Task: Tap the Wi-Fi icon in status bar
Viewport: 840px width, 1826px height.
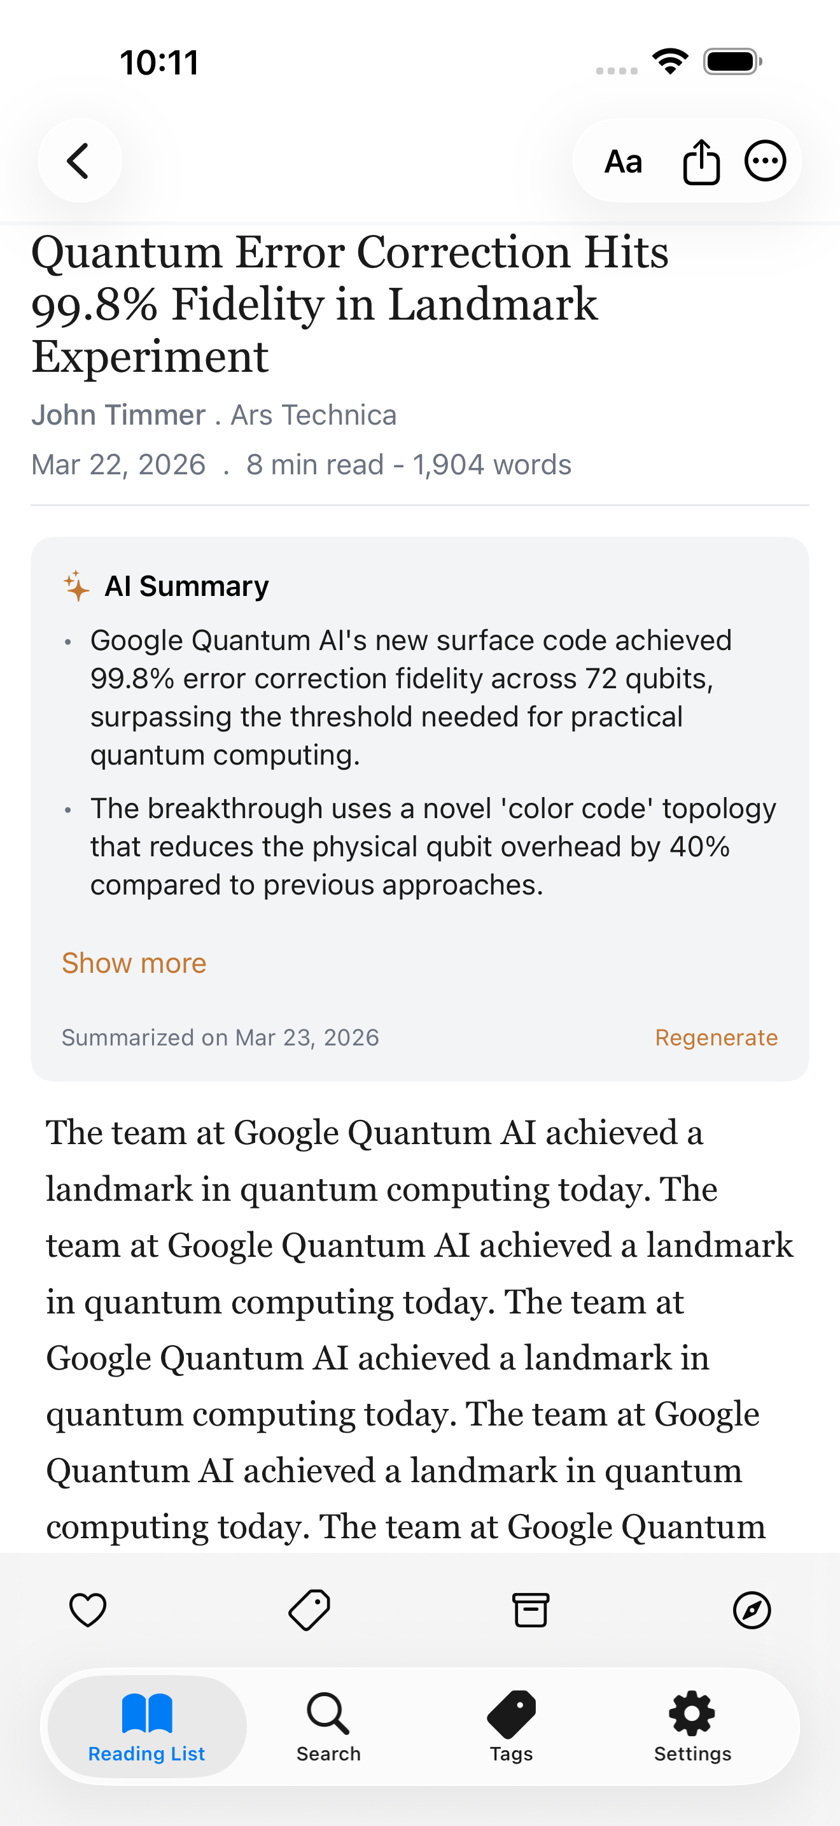Action: pos(669,62)
